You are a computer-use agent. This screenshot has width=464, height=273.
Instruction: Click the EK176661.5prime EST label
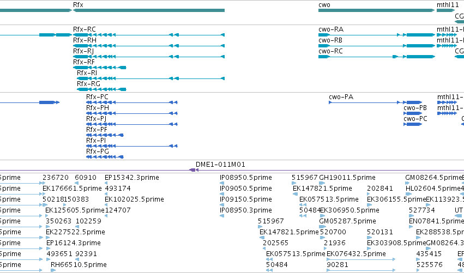click(72, 189)
